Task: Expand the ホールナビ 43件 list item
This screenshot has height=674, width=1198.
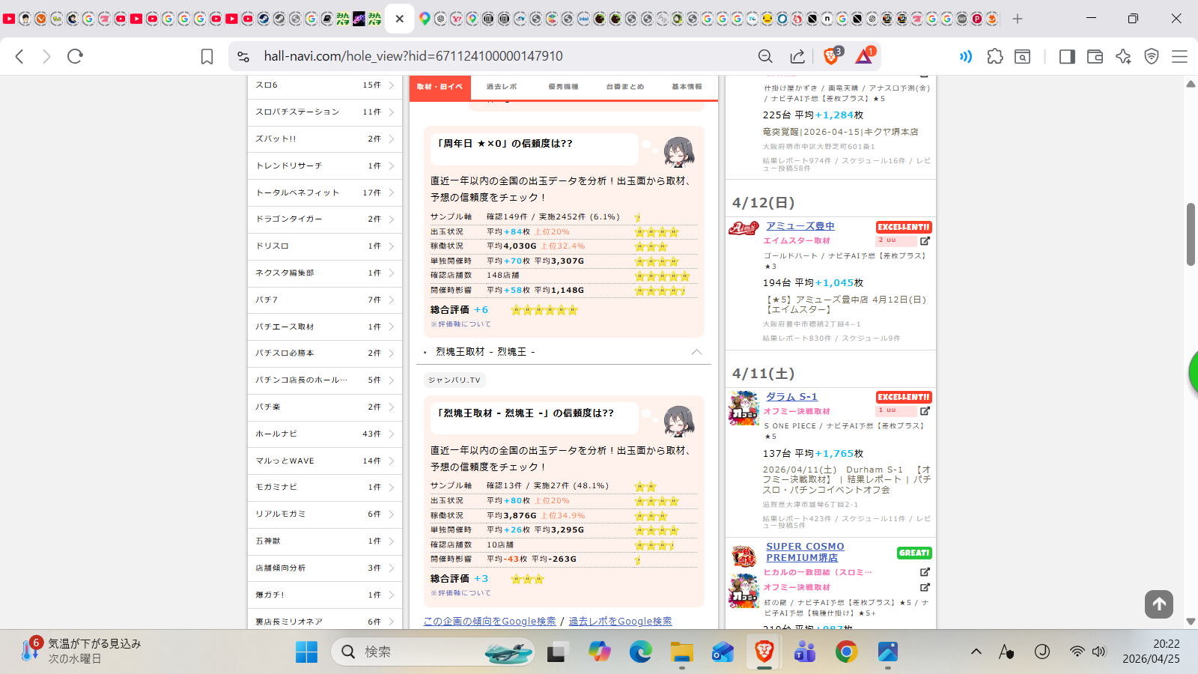Action: [x=324, y=434]
